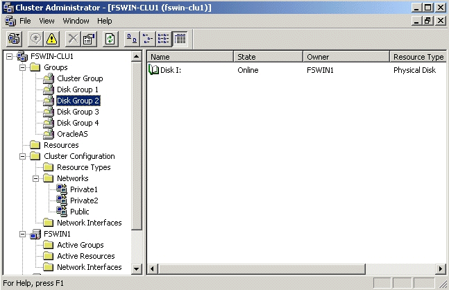This screenshot has width=449, height=290.
Task: Click the list pane scroll right arrow
Action: point(441,268)
